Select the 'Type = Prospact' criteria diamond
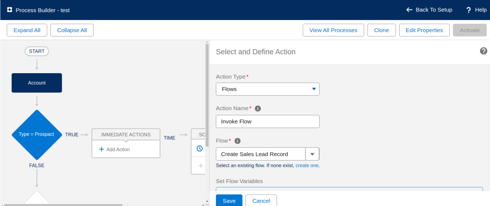490x206 pixels. (37, 134)
